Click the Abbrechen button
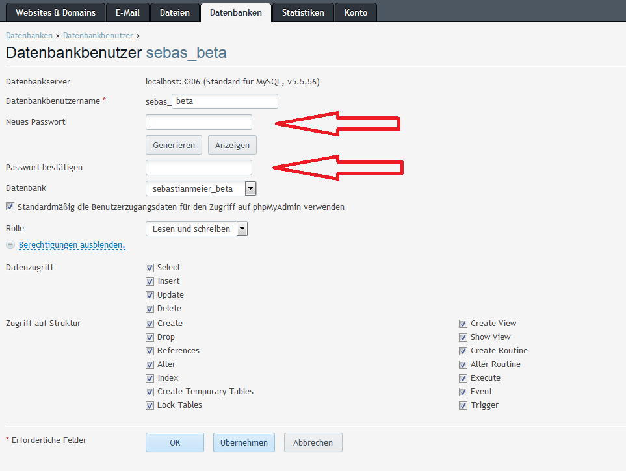The image size is (626, 471). (x=313, y=442)
